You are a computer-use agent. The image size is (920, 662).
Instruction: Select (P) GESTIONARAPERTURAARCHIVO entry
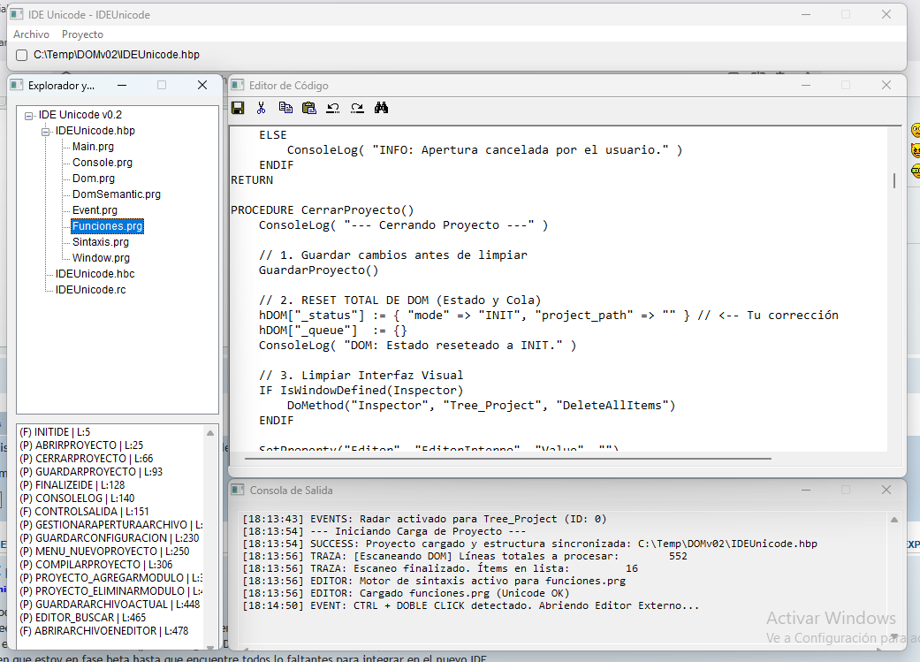pos(110,525)
